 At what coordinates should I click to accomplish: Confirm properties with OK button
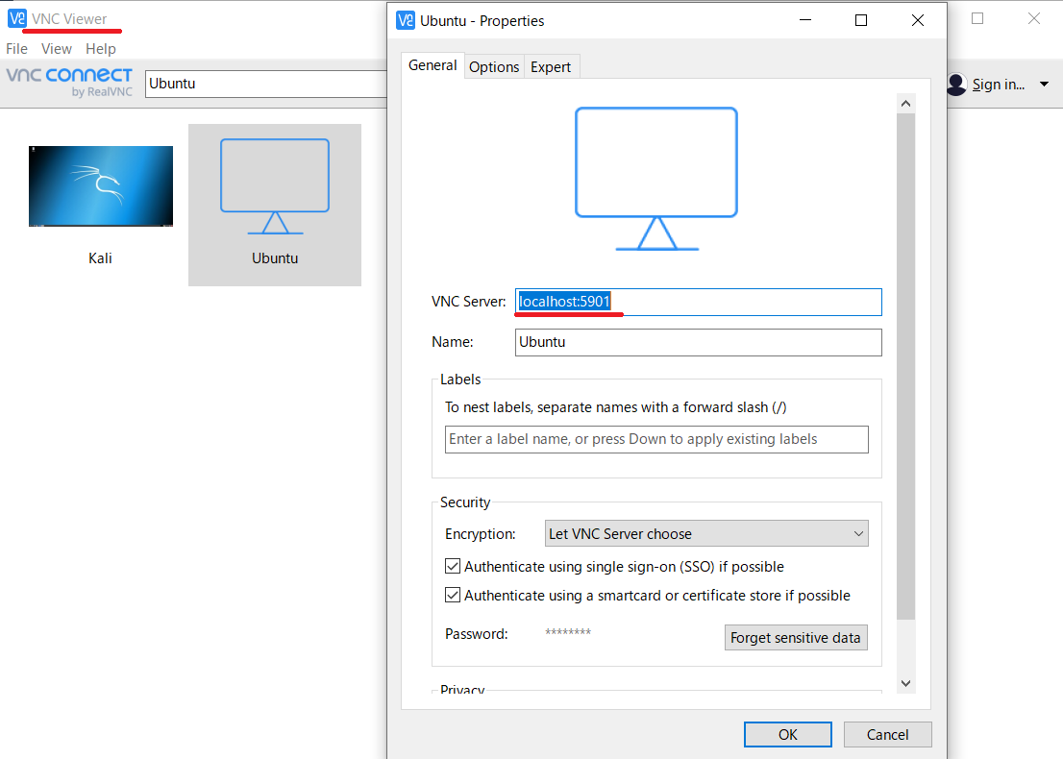click(788, 735)
